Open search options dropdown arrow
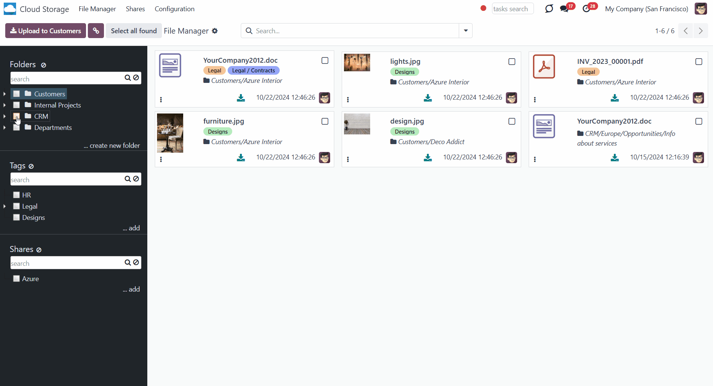This screenshot has height=386, width=713. (465, 31)
